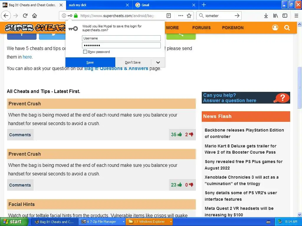Image resolution: width=302 pixels, height=226 pixels.
Task: Toggle reader view icon
Action: [168, 16]
